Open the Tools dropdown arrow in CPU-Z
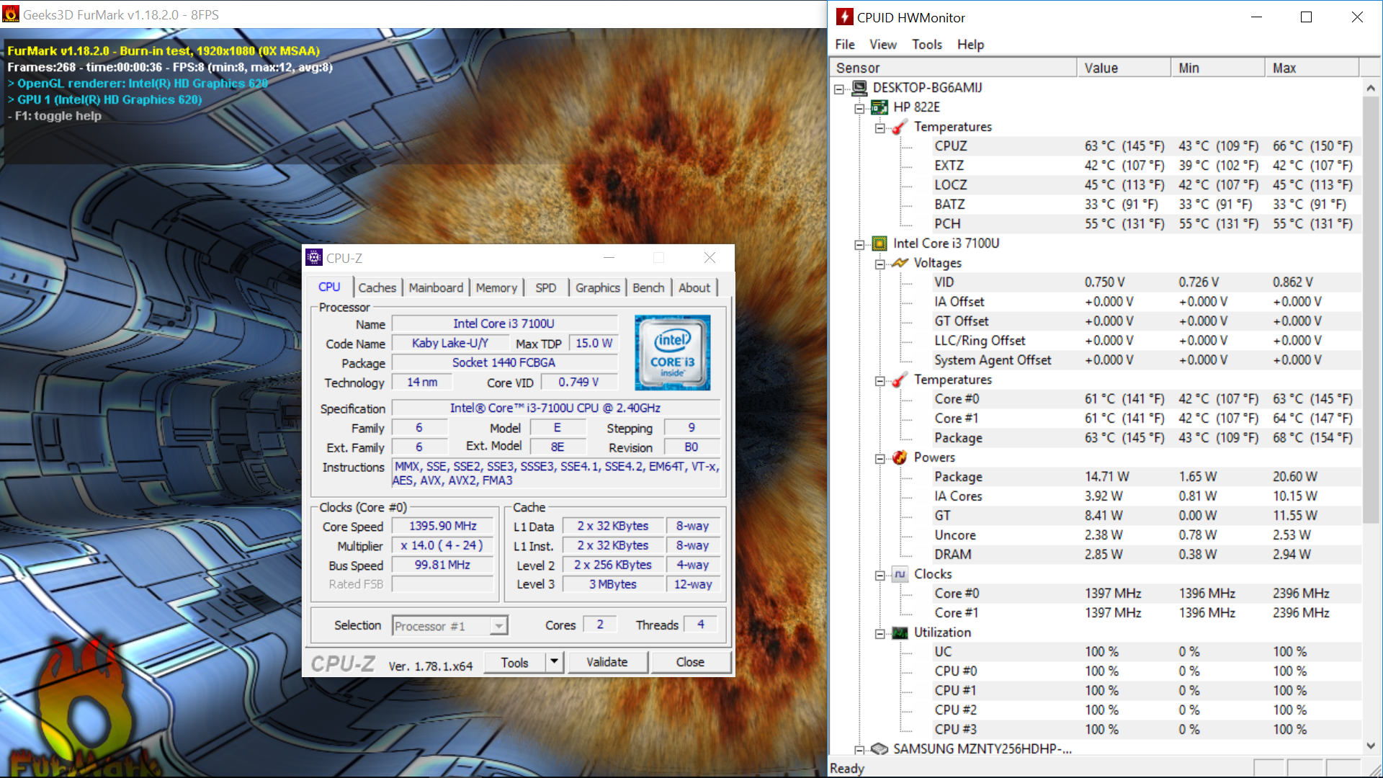 (554, 662)
